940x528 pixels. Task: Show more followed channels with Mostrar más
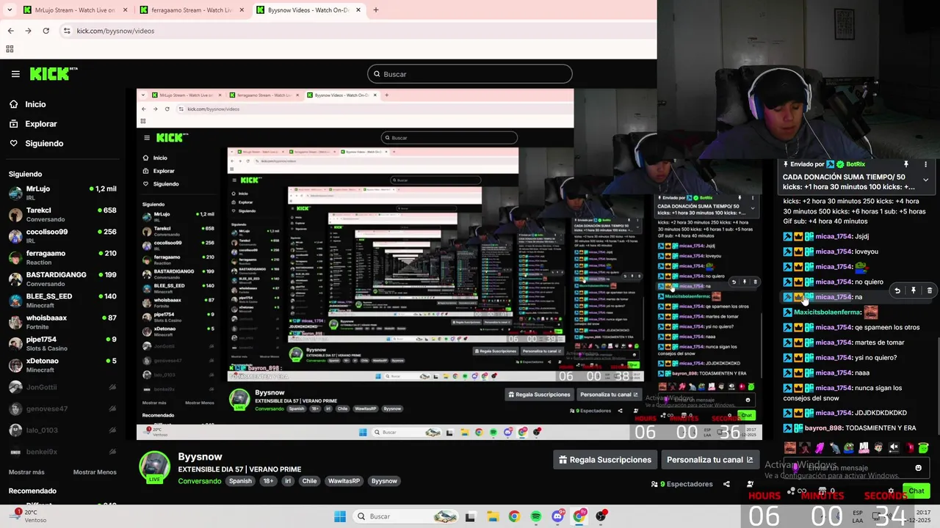[x=26, y=472]
